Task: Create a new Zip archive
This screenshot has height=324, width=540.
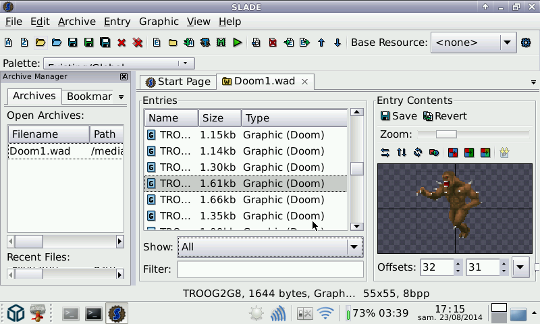Action: point(24,43)
